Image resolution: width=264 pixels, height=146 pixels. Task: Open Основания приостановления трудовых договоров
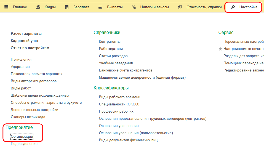[153, 119]
